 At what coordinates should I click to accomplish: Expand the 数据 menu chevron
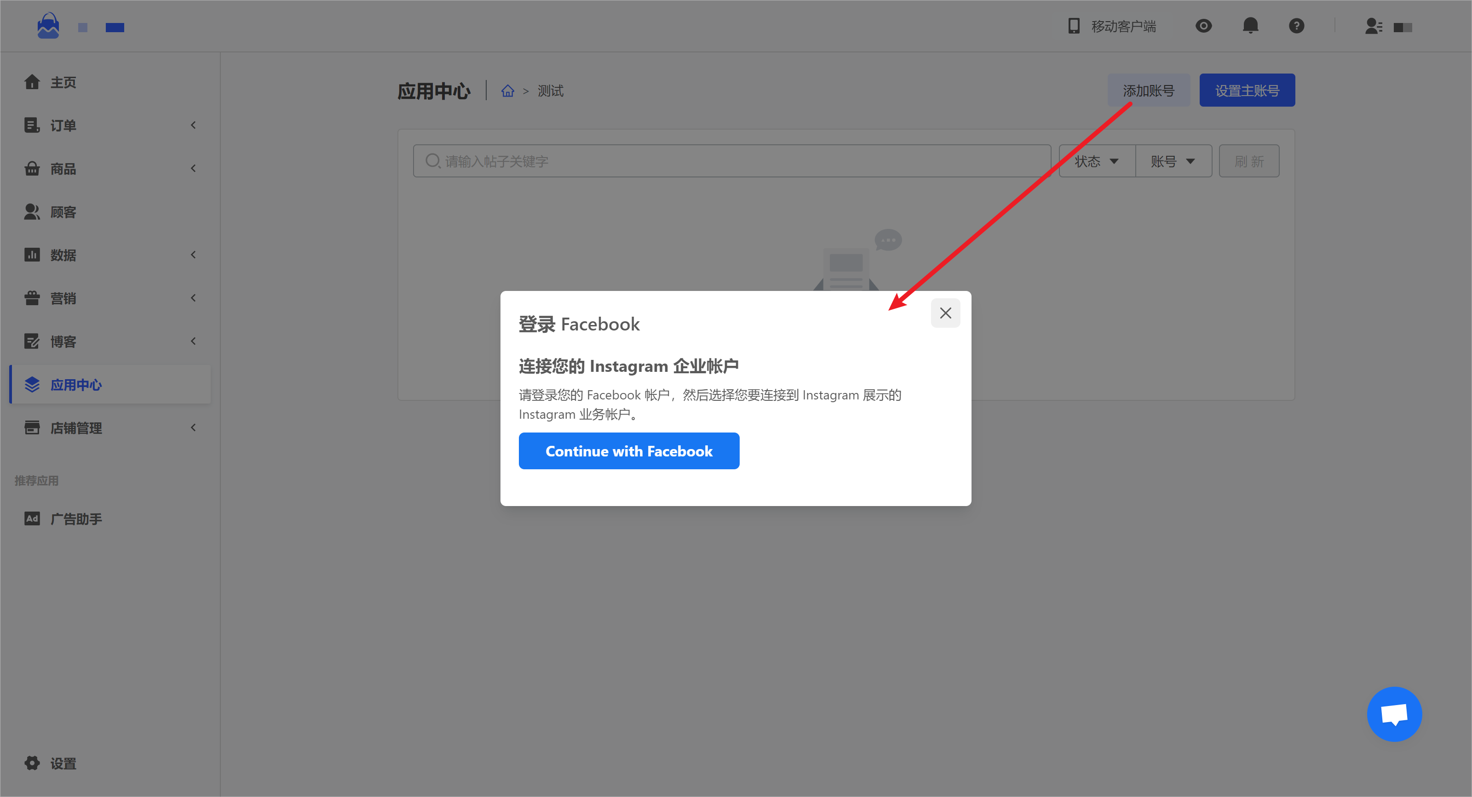[193, 255]
